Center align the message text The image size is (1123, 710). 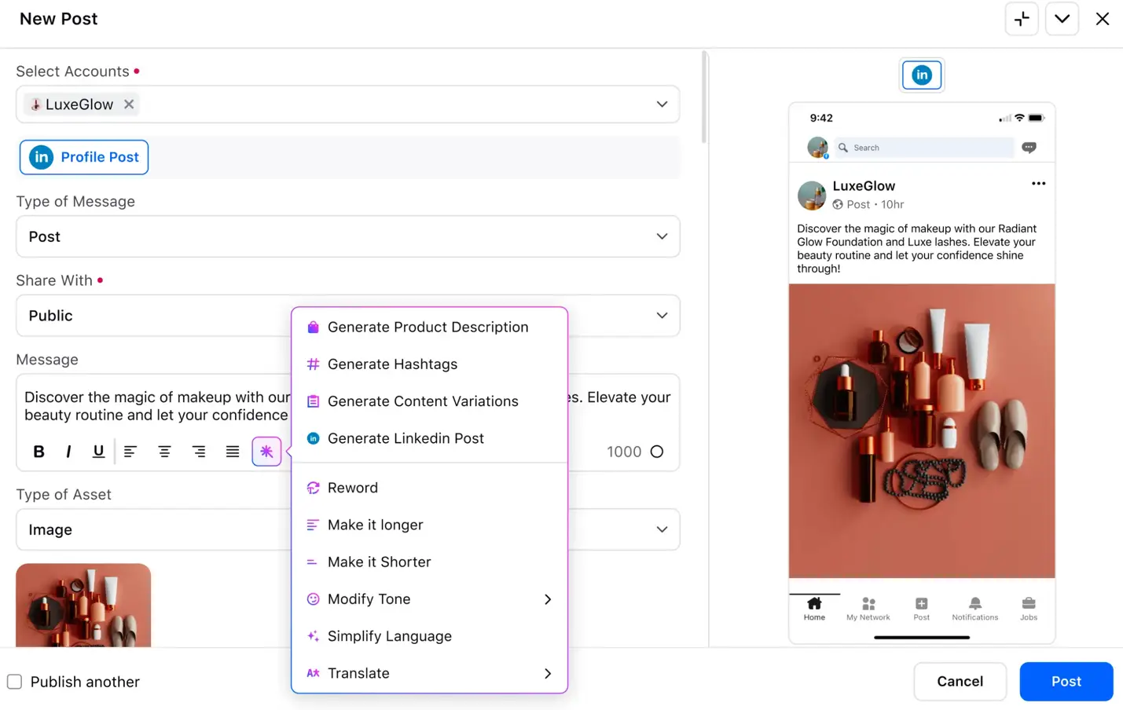pos(164,451)
